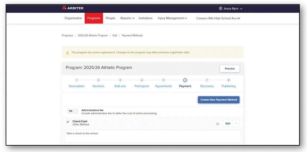Switch to the Agreements step
Image resolution: width=307 pixels, height=152 pixels.
164,86
